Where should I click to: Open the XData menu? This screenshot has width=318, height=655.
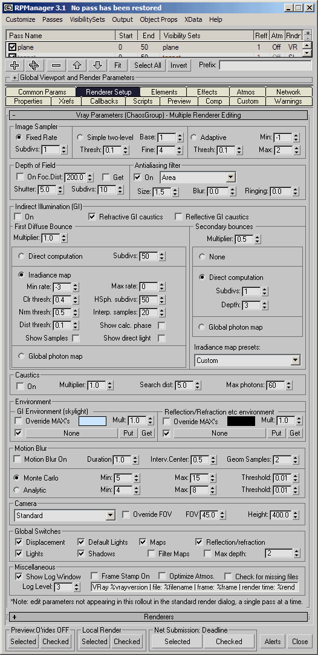pos(193,19)
